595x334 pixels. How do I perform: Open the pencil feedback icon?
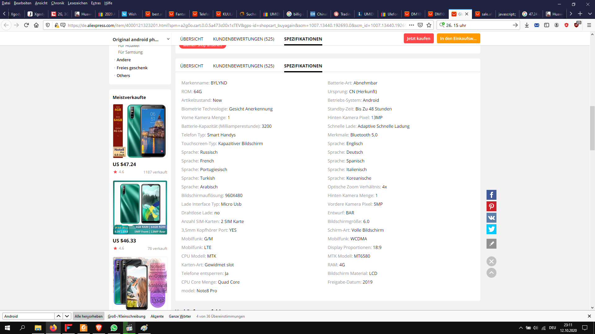pyautogui.click(x=491, y=244)
